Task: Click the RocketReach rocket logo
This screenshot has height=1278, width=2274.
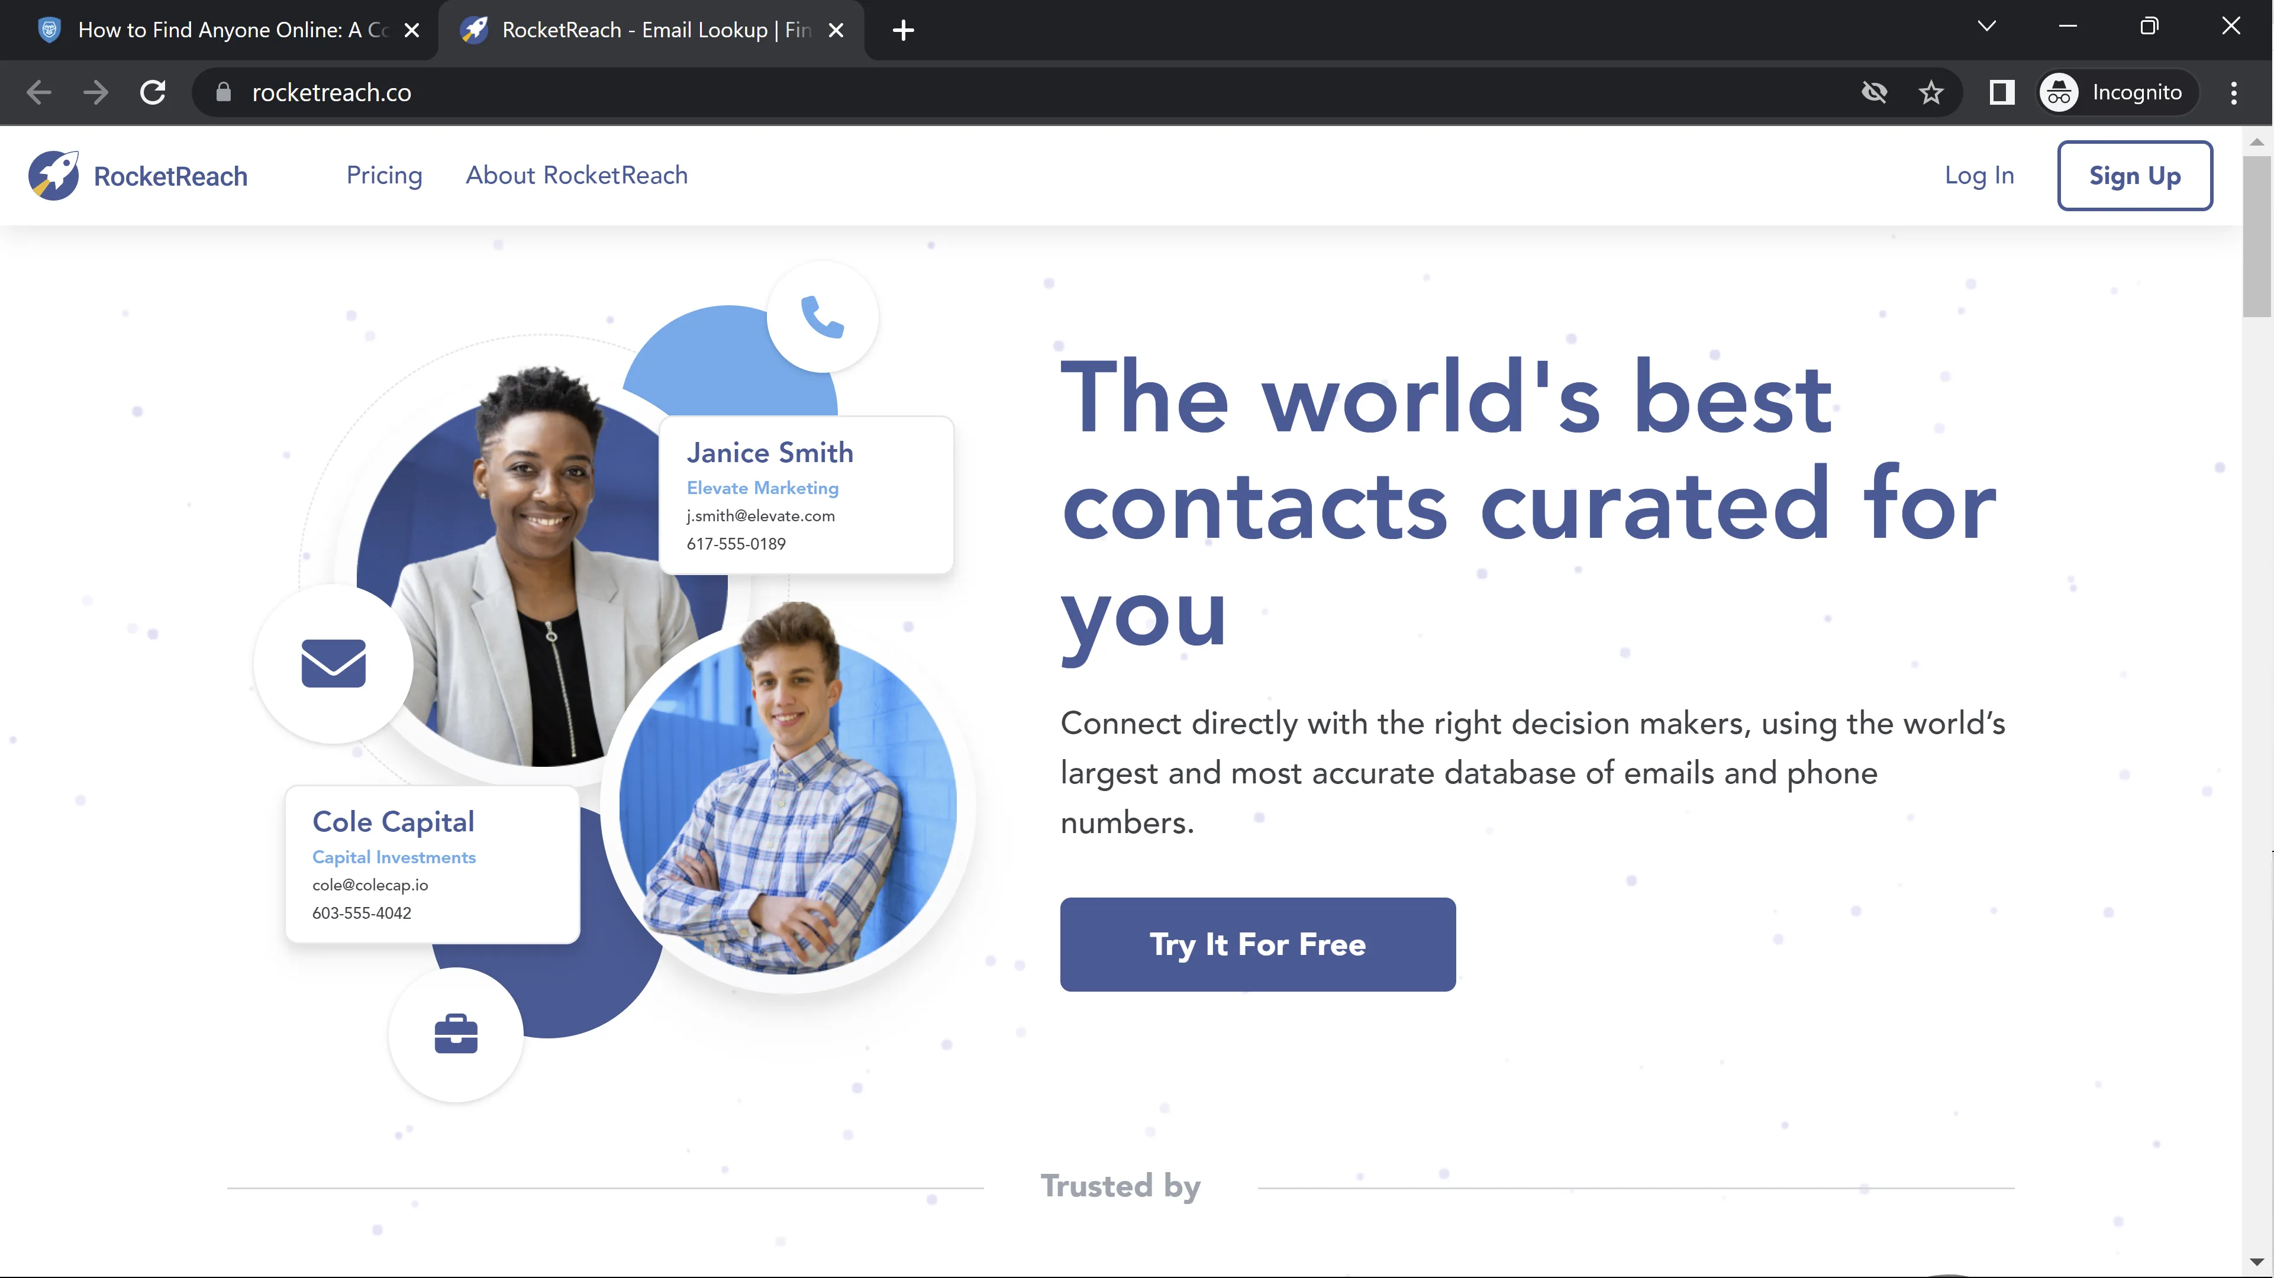Action: coord(54,176)
